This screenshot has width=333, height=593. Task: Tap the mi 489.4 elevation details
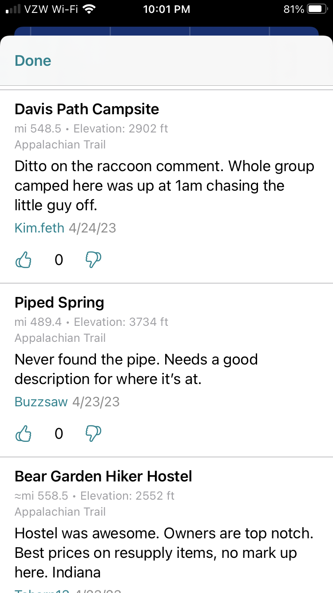(x=91, y=322)
